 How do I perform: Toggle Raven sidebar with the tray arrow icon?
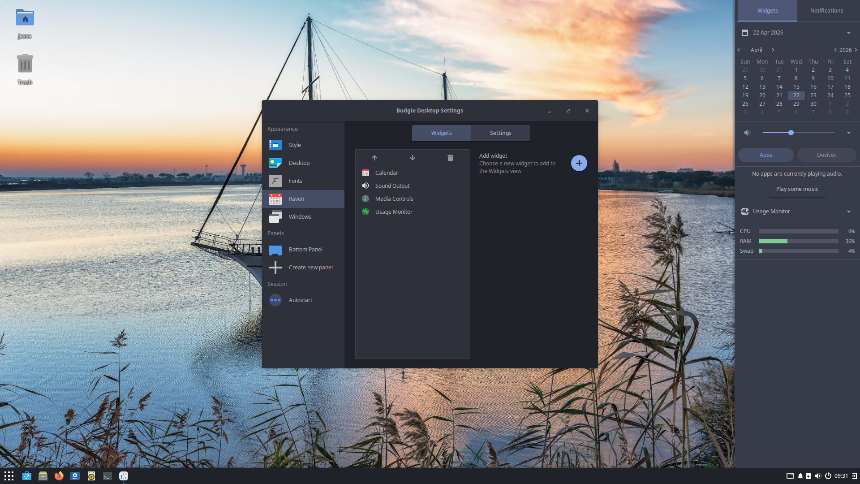click(854, 476)
